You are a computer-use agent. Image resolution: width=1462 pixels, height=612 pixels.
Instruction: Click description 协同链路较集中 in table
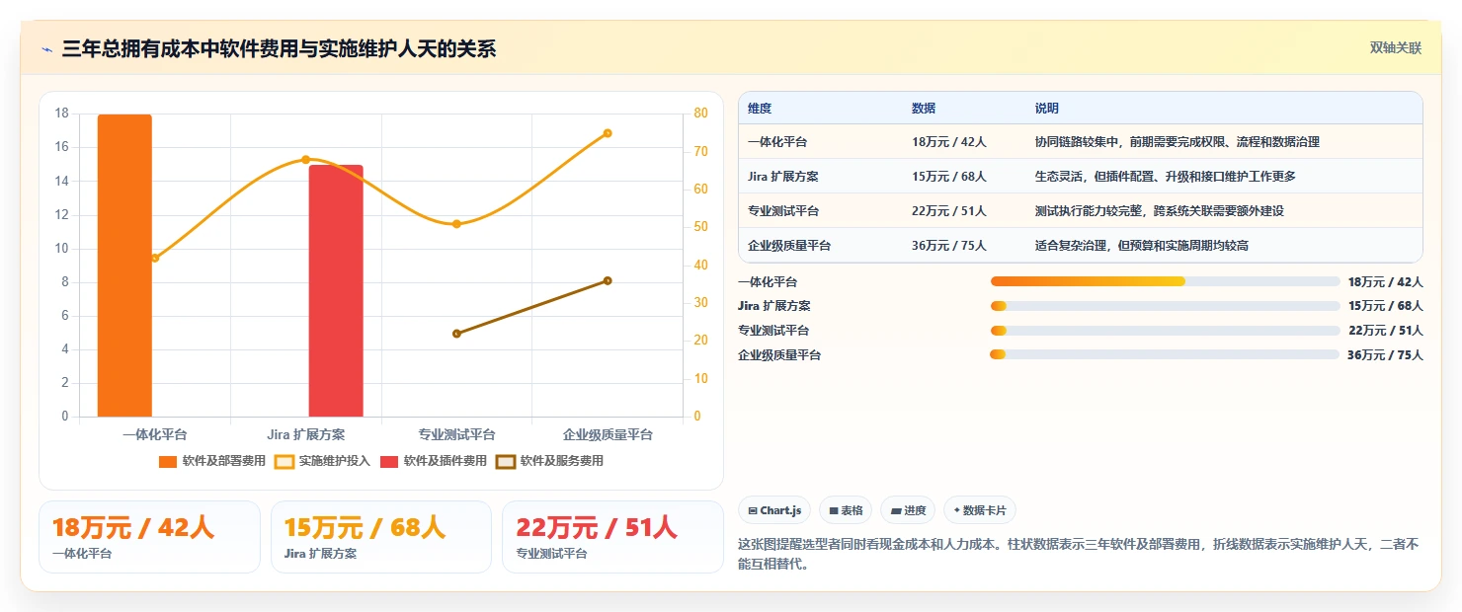(1177, 142)
